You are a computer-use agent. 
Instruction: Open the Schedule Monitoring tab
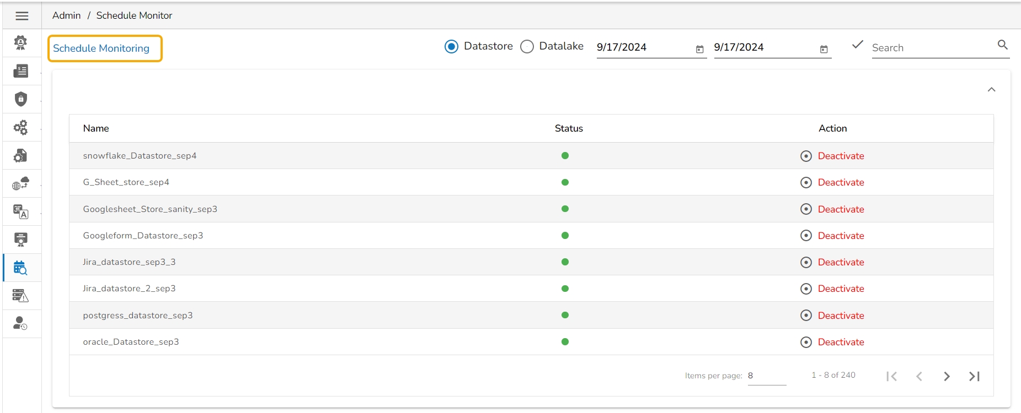(x=101, y=48)
